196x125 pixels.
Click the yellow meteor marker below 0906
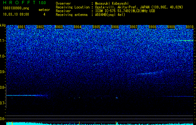[116, 123]
